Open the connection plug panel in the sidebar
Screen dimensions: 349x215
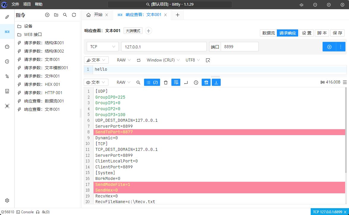[x=7, y=17]
